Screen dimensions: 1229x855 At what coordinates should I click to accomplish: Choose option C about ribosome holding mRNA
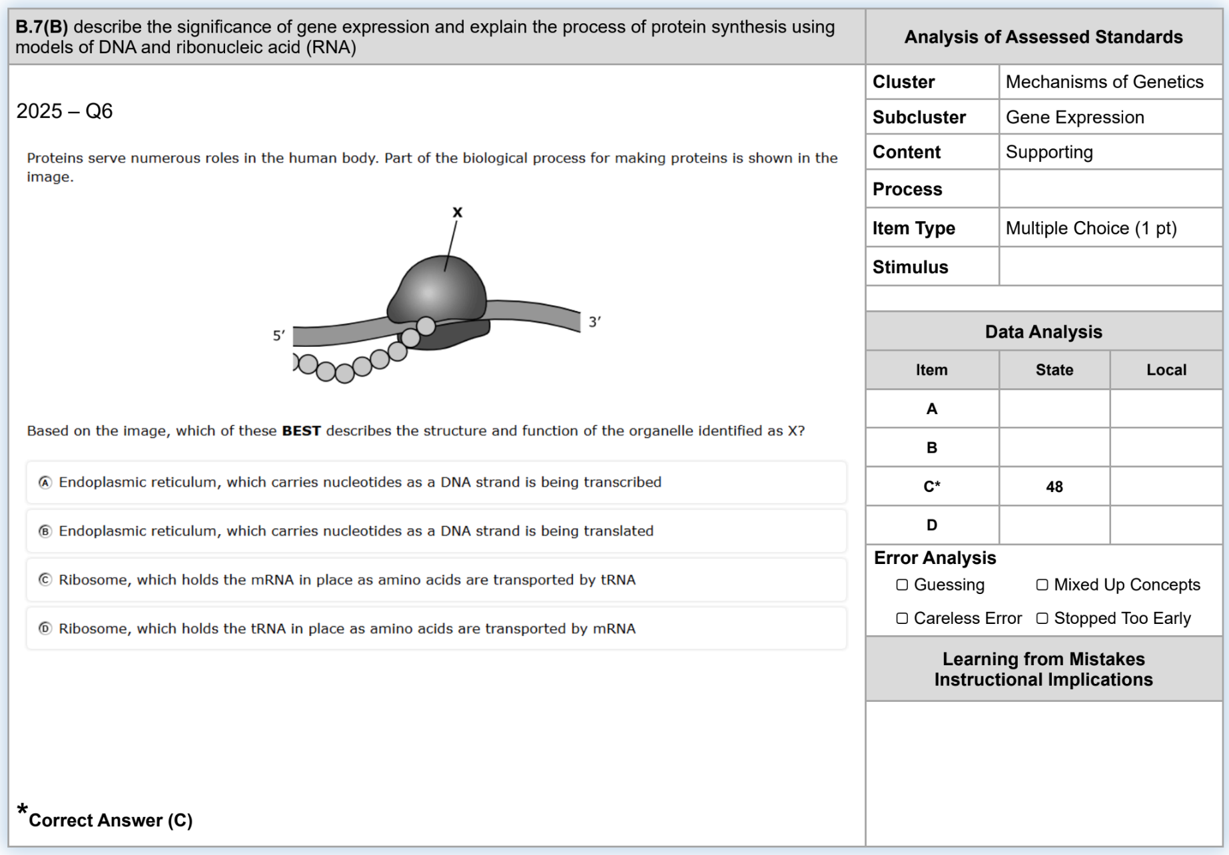point(436,580)
